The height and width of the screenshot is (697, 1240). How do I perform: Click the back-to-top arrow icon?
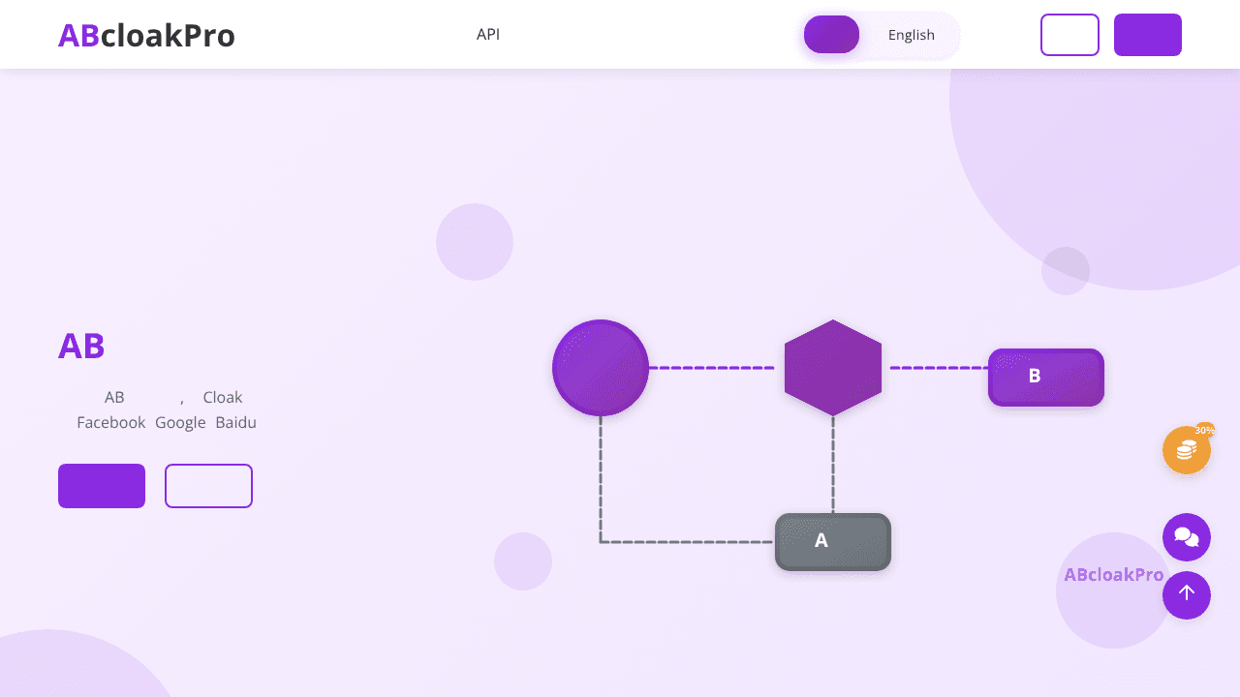1187,595
